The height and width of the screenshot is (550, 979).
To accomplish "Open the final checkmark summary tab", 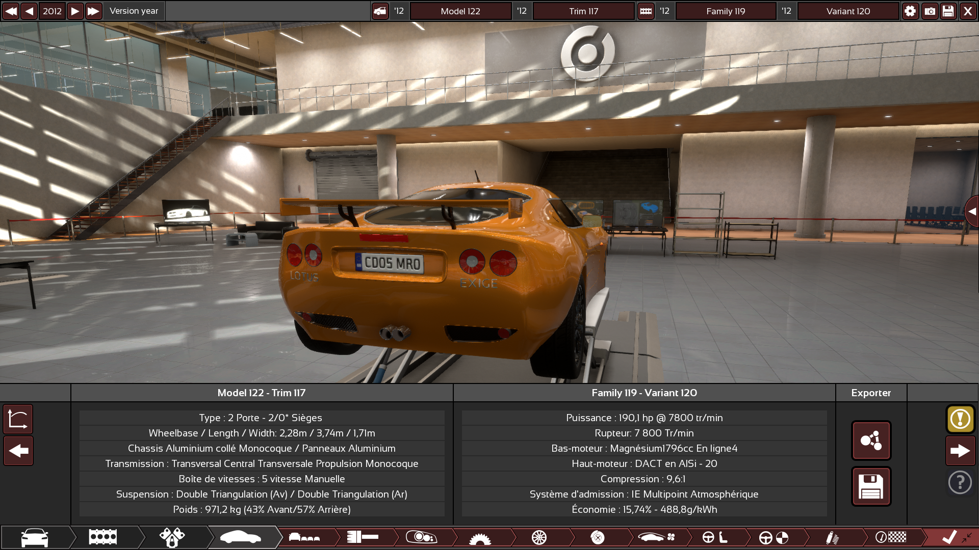I will pos(949,537).
